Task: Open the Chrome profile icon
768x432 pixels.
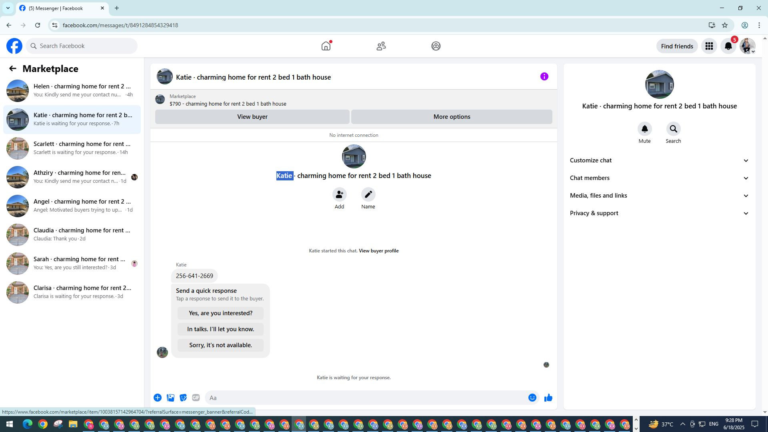Action: pos(744,25)
